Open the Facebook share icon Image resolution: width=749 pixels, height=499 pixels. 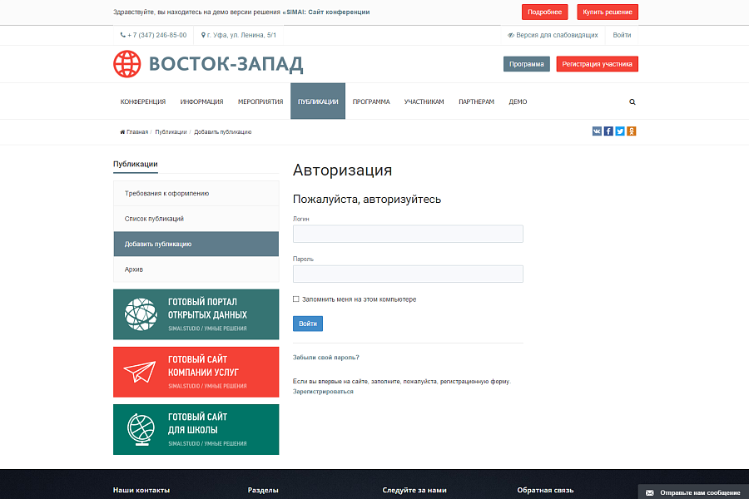click(x=608, y=131)
